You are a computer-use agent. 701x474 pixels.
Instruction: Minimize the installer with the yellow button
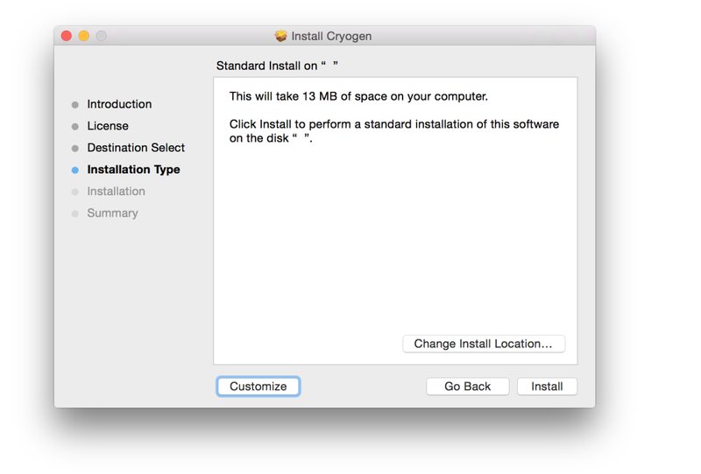point(84,36)
